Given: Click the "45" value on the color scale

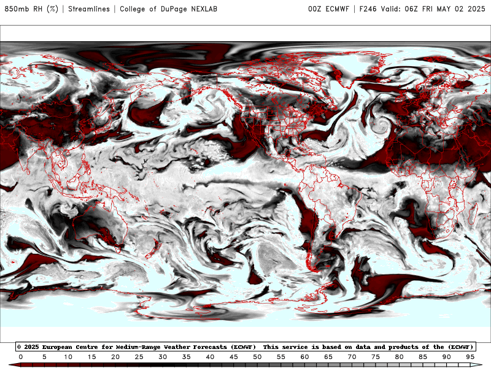Looking at the screenshot, I should click(234, 357).
